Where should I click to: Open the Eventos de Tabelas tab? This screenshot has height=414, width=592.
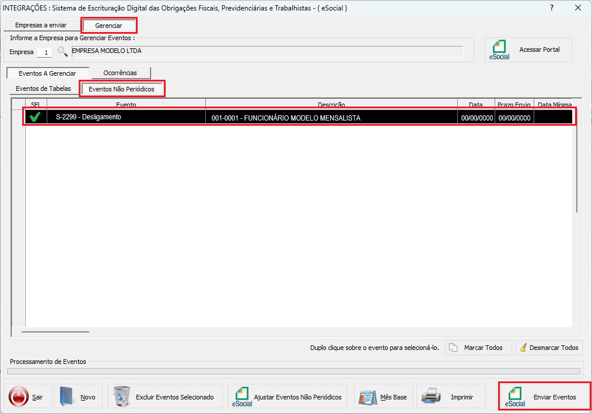click(43, 89)
